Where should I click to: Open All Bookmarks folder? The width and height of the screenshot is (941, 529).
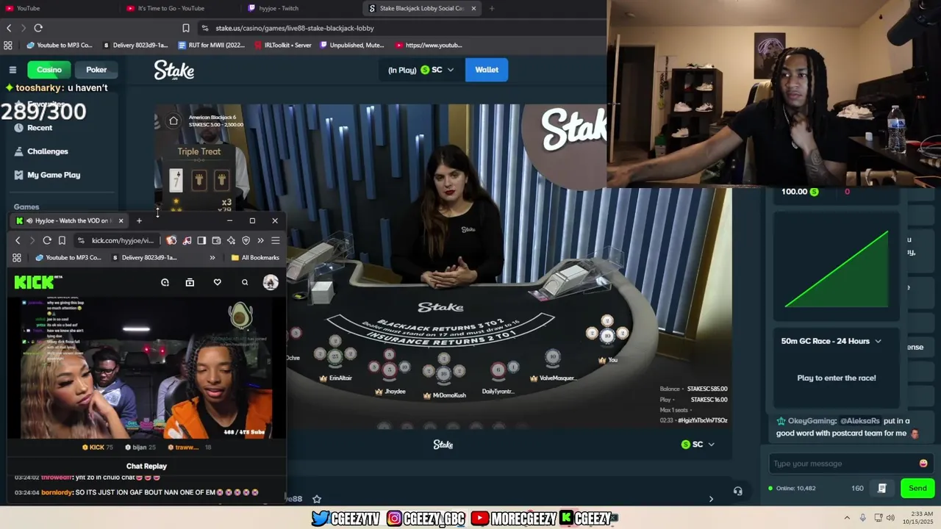pos(255,258)
